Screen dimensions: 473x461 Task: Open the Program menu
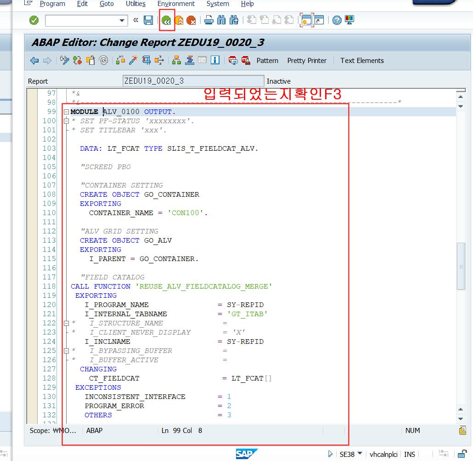pyautogui.click(x=52, y=4)
